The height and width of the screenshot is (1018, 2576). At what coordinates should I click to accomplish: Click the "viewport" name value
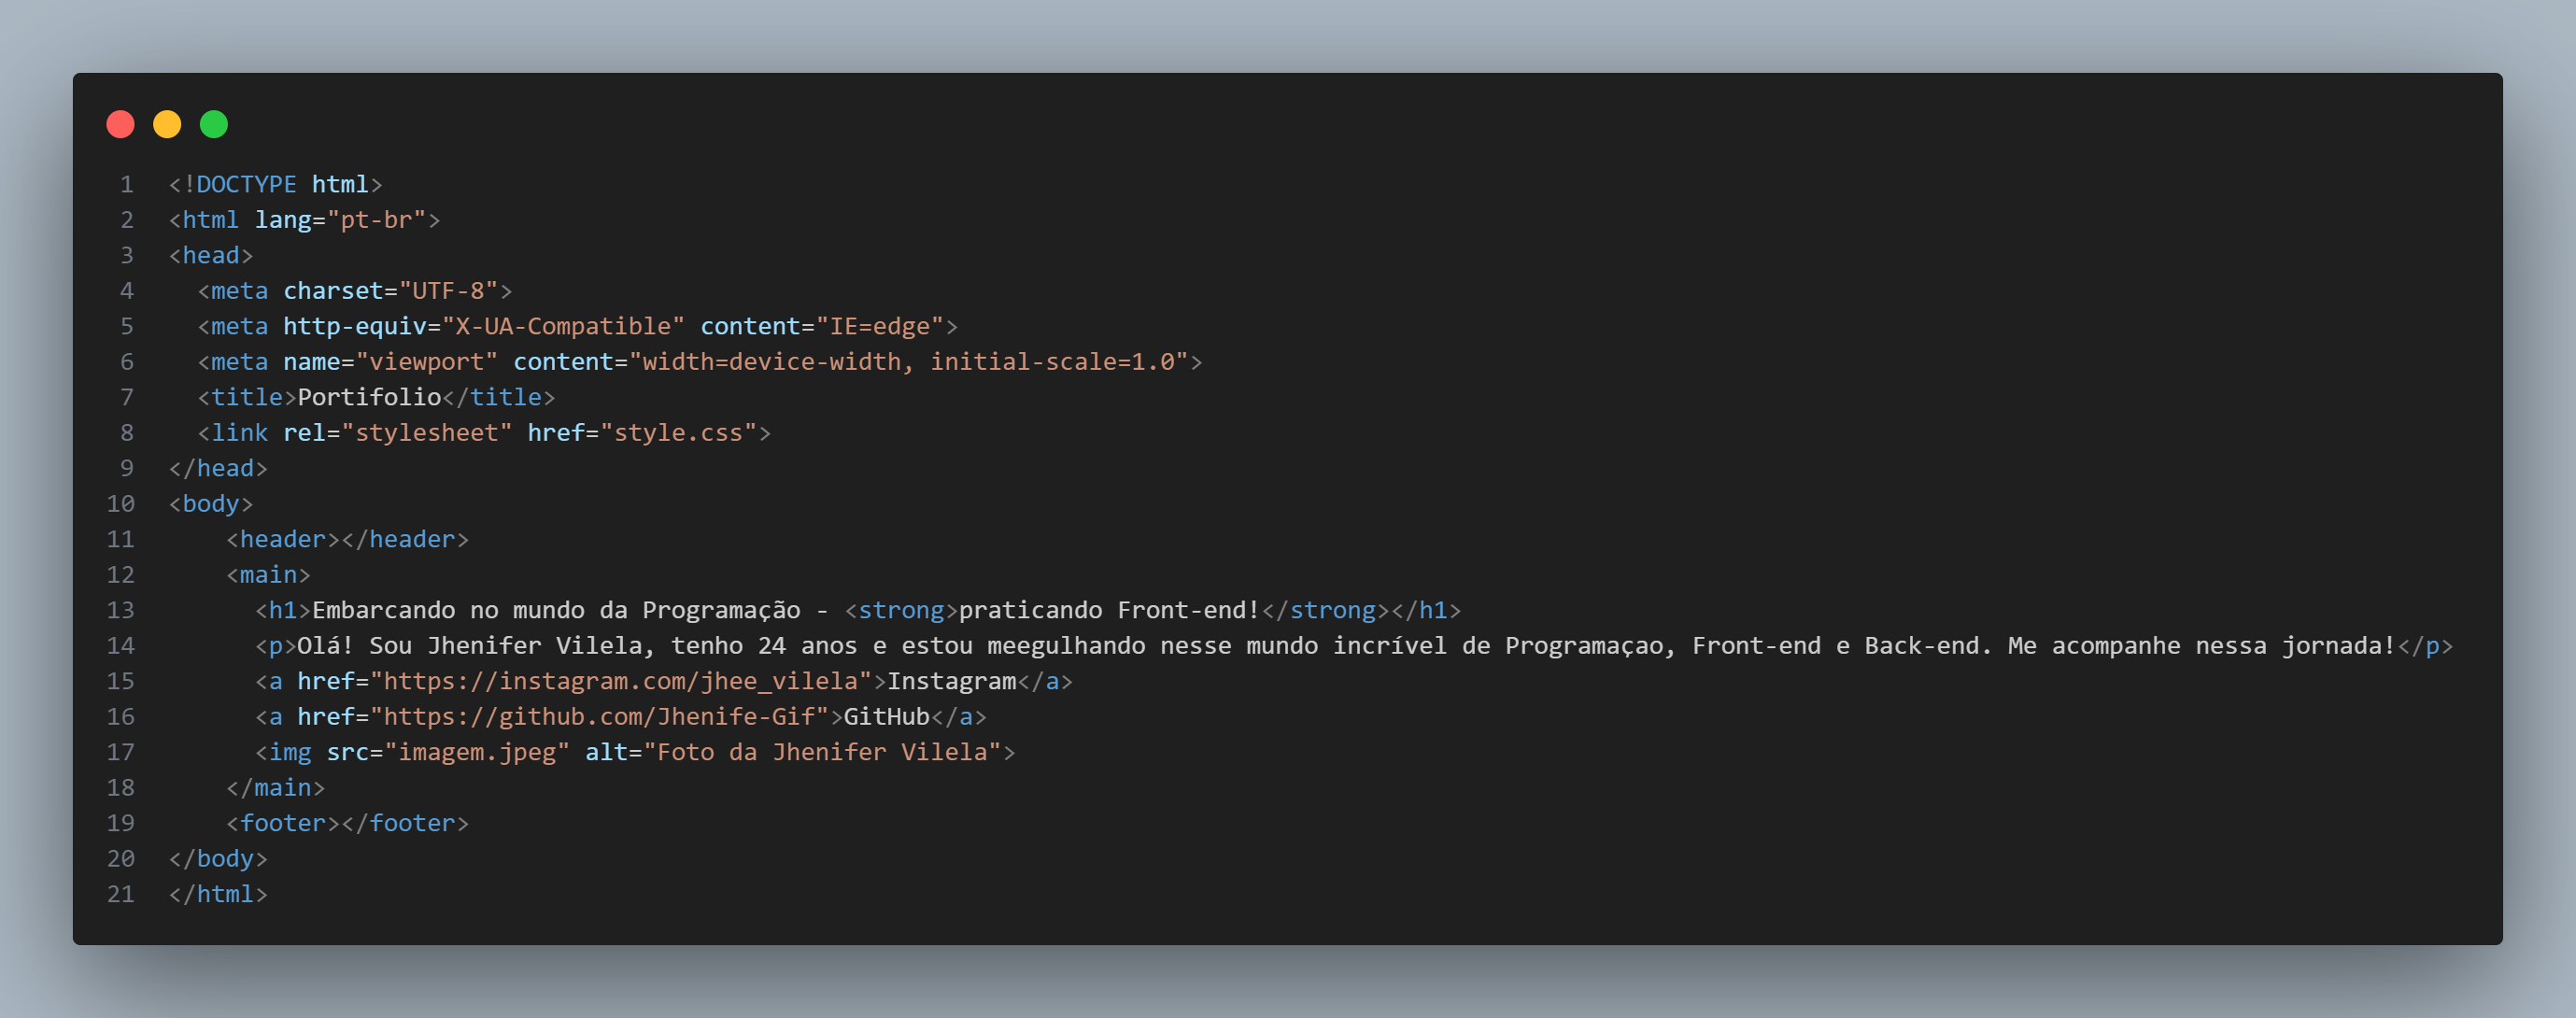[x=426, y=362]
